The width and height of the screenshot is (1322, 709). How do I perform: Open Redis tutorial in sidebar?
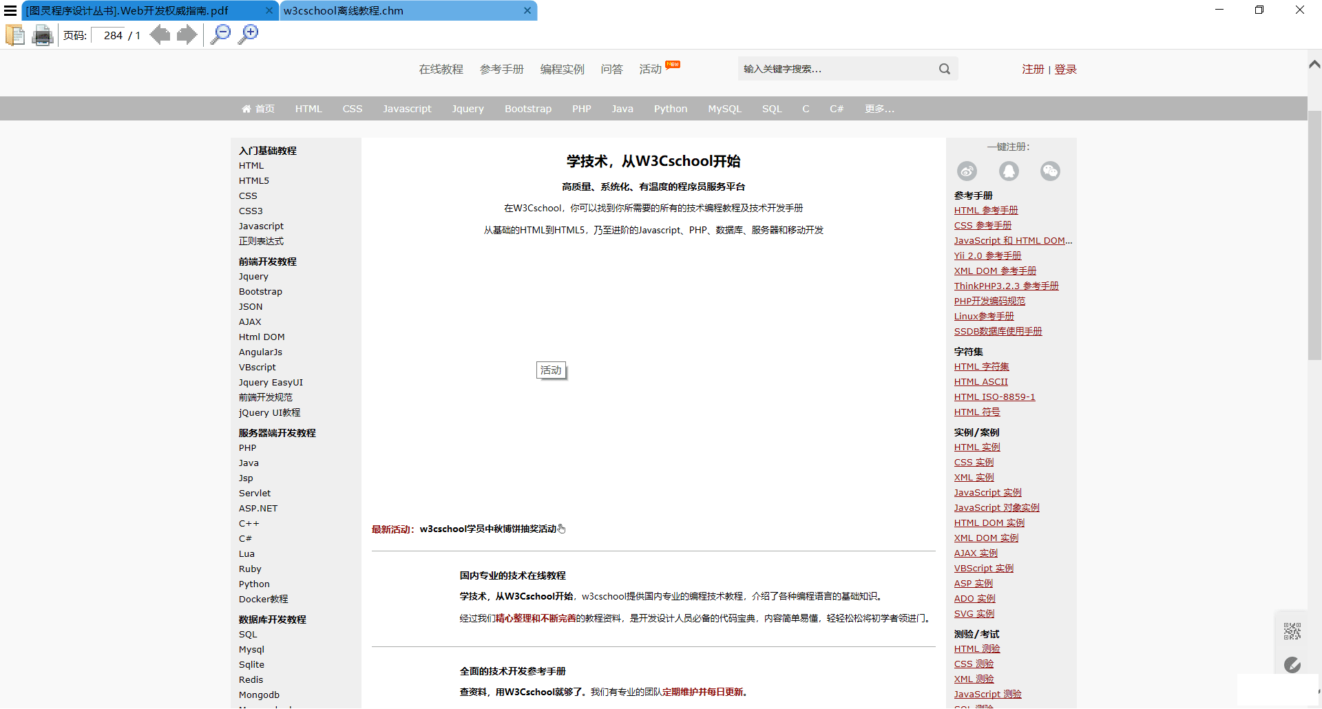click(251, 679)
